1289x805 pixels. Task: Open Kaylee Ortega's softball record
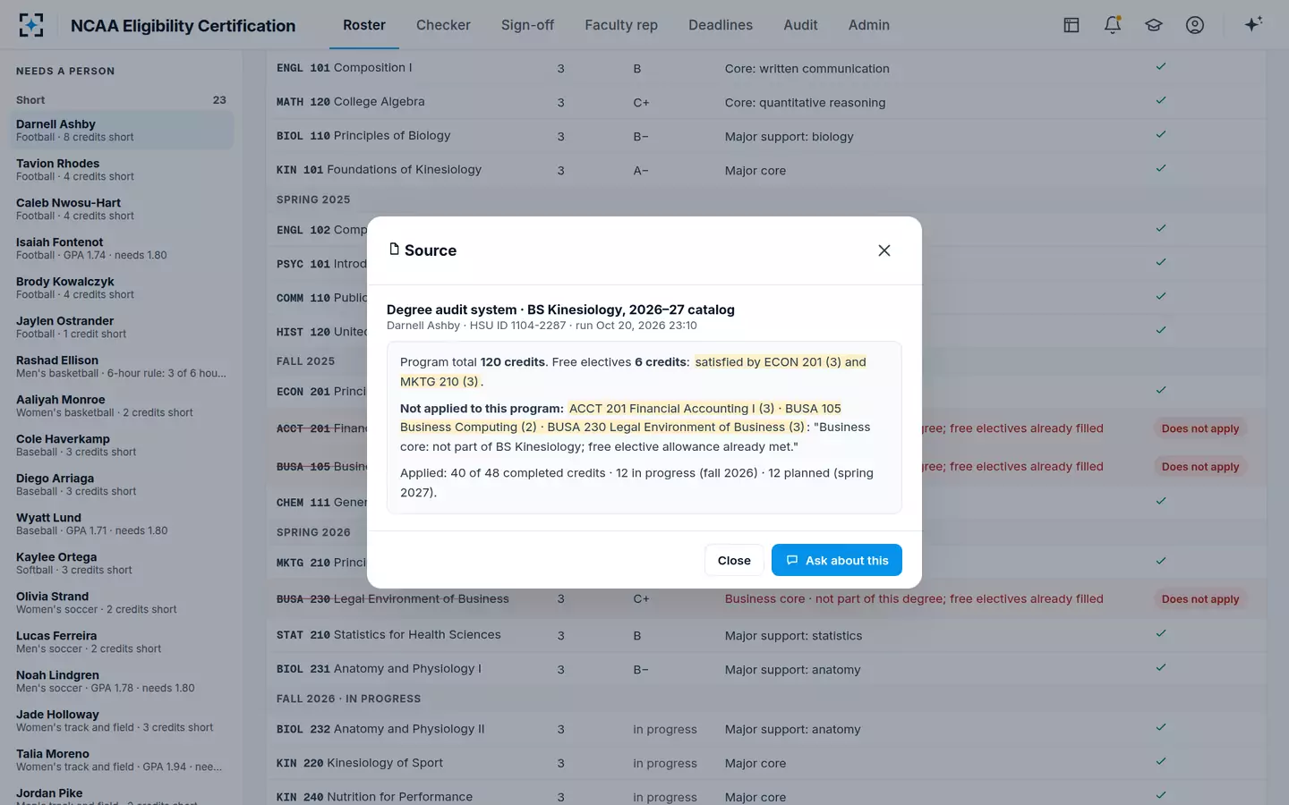click(121, 563)
